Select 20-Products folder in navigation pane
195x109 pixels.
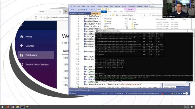point(110,28)
